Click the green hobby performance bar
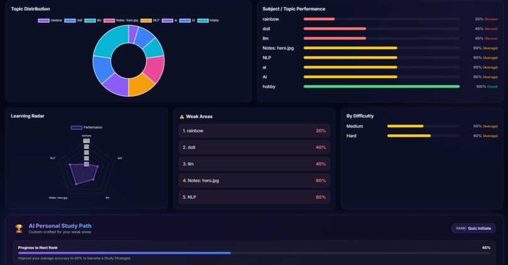Screen dimensions: 508x265 coord(381,86)
